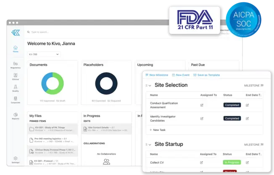Open the Corporate sidebar section

16,100
